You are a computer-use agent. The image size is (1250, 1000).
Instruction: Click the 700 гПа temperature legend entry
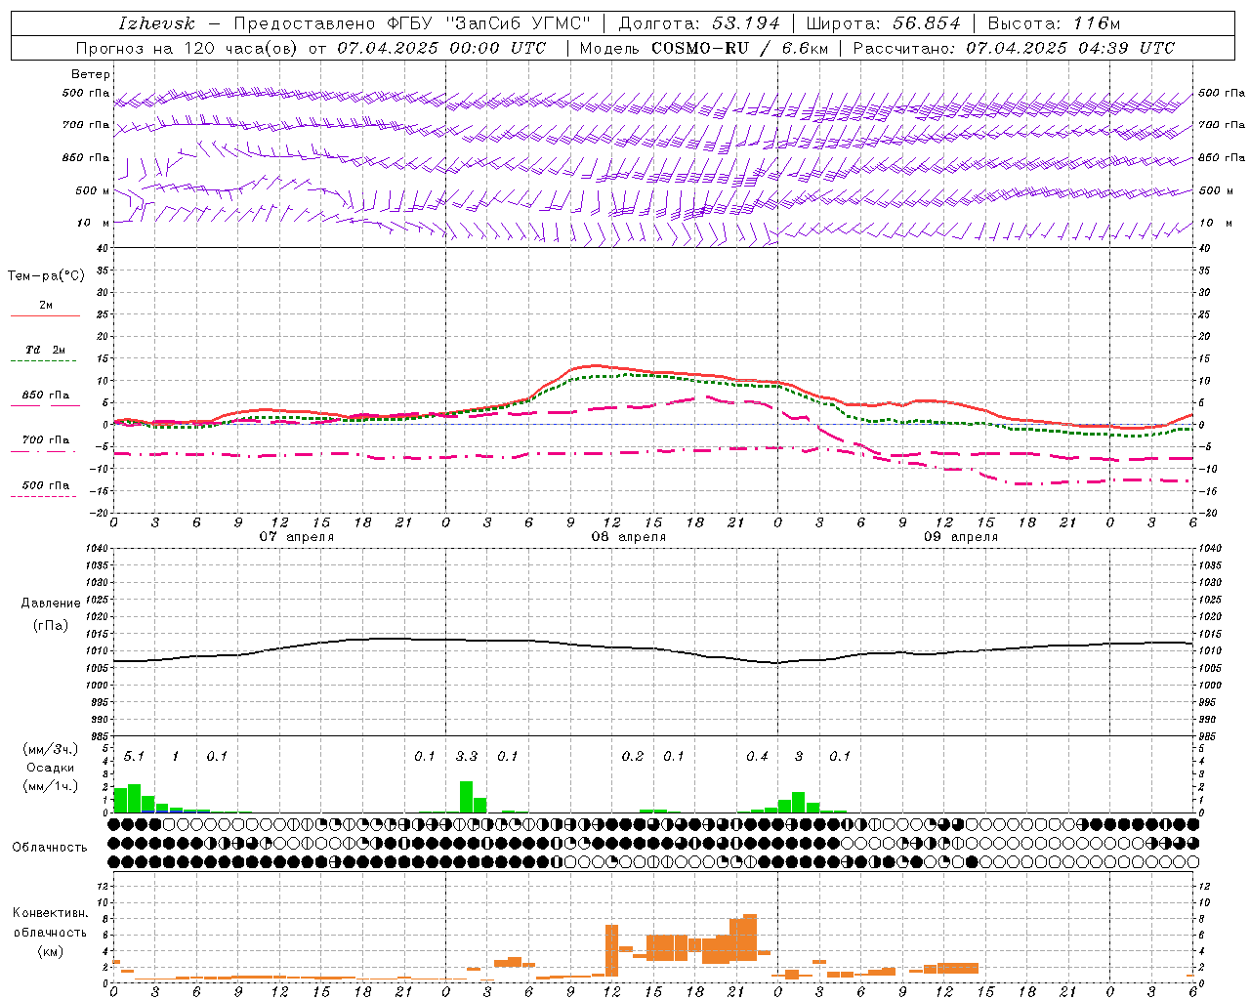coord(45,440)
